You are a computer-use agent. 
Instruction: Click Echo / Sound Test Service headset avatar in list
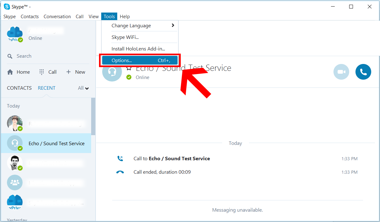tap(15, 143)
